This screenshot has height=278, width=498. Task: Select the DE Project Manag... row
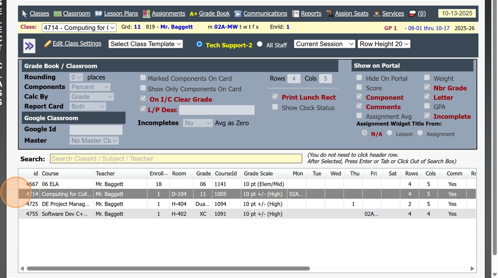click(247, 204)
